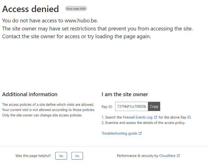Image resolution: width=216 pixels, height=165 pixels.
Task: Click external-link icon after Firewall Events Log
Action: (x=155, y=117)
